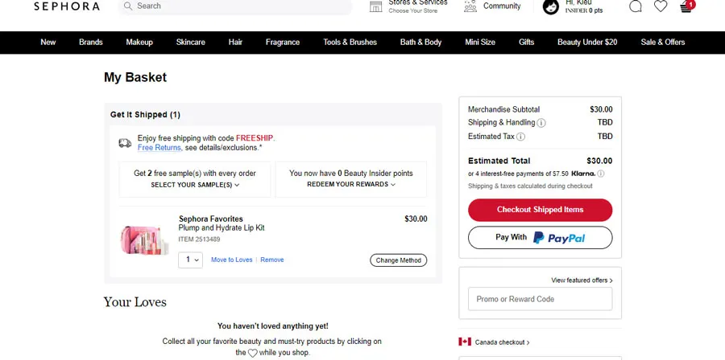Open View featured offers link
The image size is (725, 360).
point(582,280)
